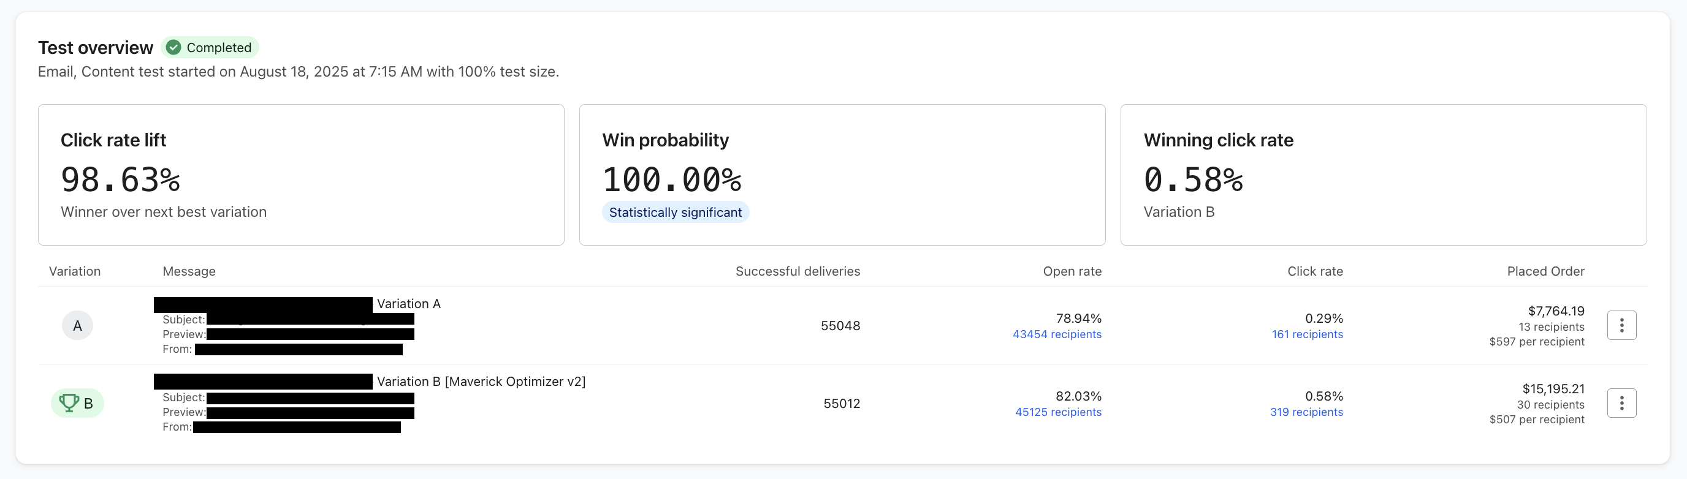This screenshot has height=479, width=1687.
Task: Click the 0.58% winning click rate value
Action: click(1193, 179)
